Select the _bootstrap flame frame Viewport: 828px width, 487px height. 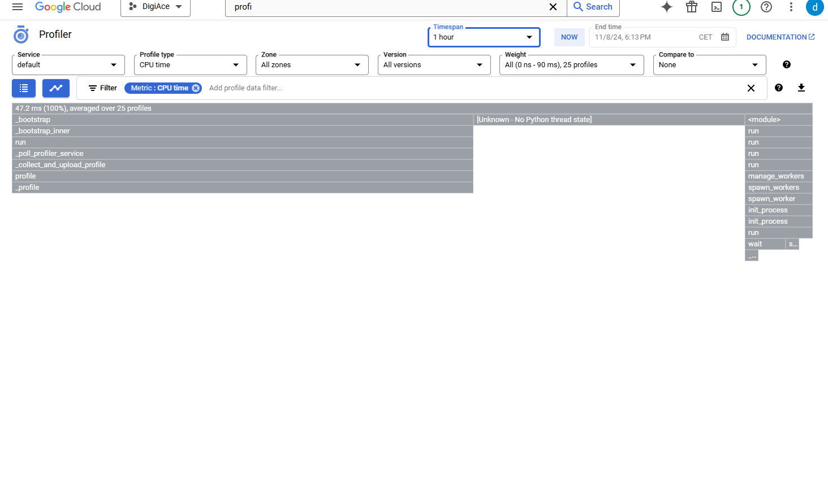click(x=243, y=120)
